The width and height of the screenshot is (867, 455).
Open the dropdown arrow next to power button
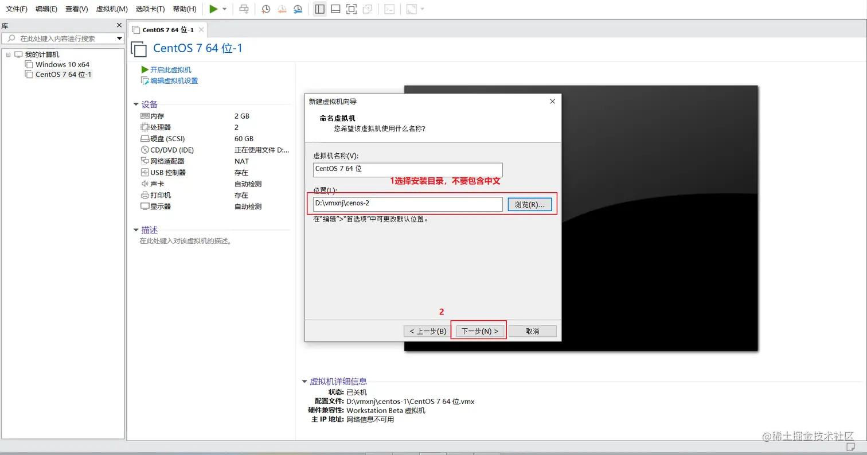coord(224,9)
